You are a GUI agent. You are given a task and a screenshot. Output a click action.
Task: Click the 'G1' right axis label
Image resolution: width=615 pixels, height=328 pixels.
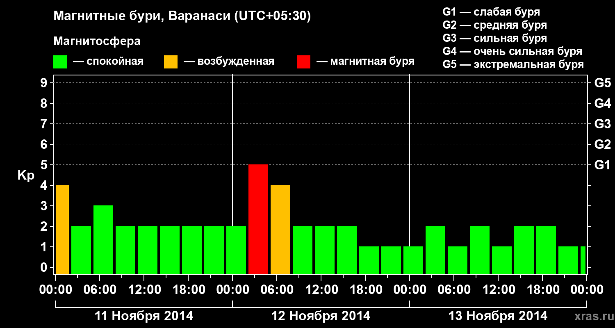coord(602,165)
